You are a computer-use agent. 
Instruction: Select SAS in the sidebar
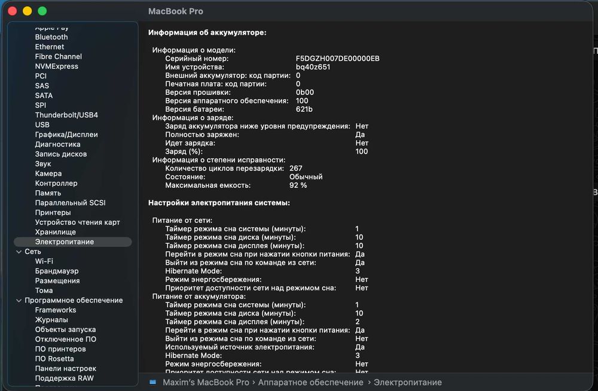pos(42,86)
